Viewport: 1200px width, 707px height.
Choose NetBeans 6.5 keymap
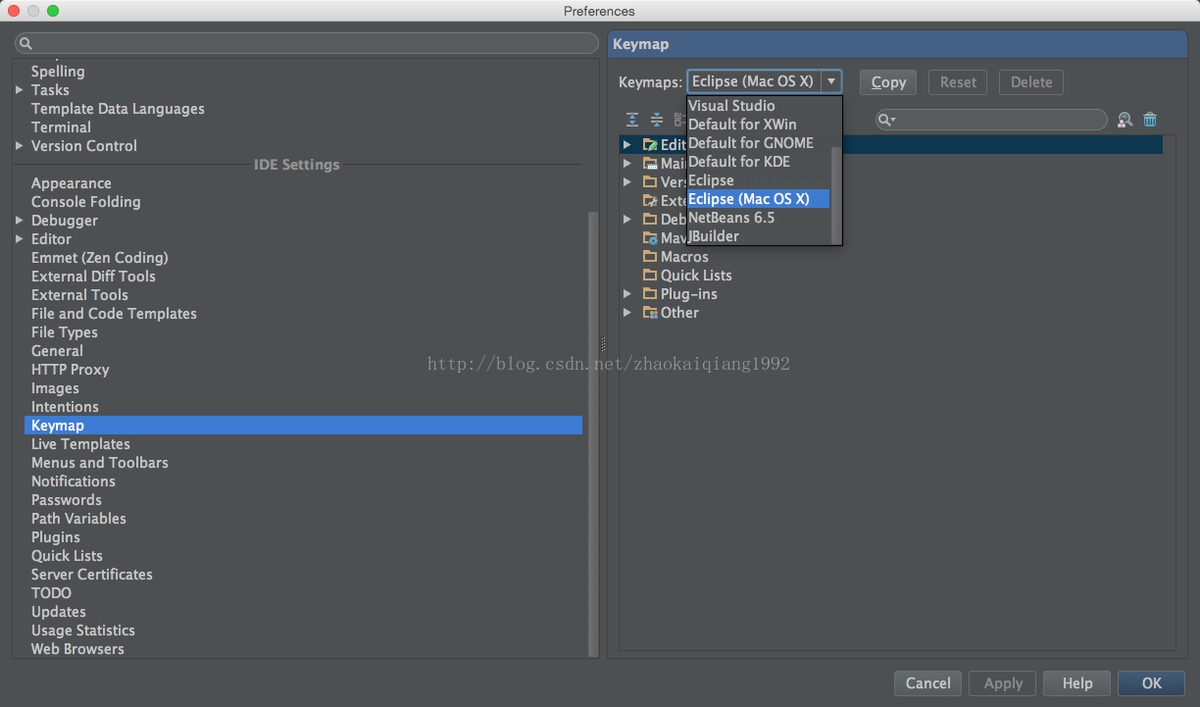click(758, 218)
